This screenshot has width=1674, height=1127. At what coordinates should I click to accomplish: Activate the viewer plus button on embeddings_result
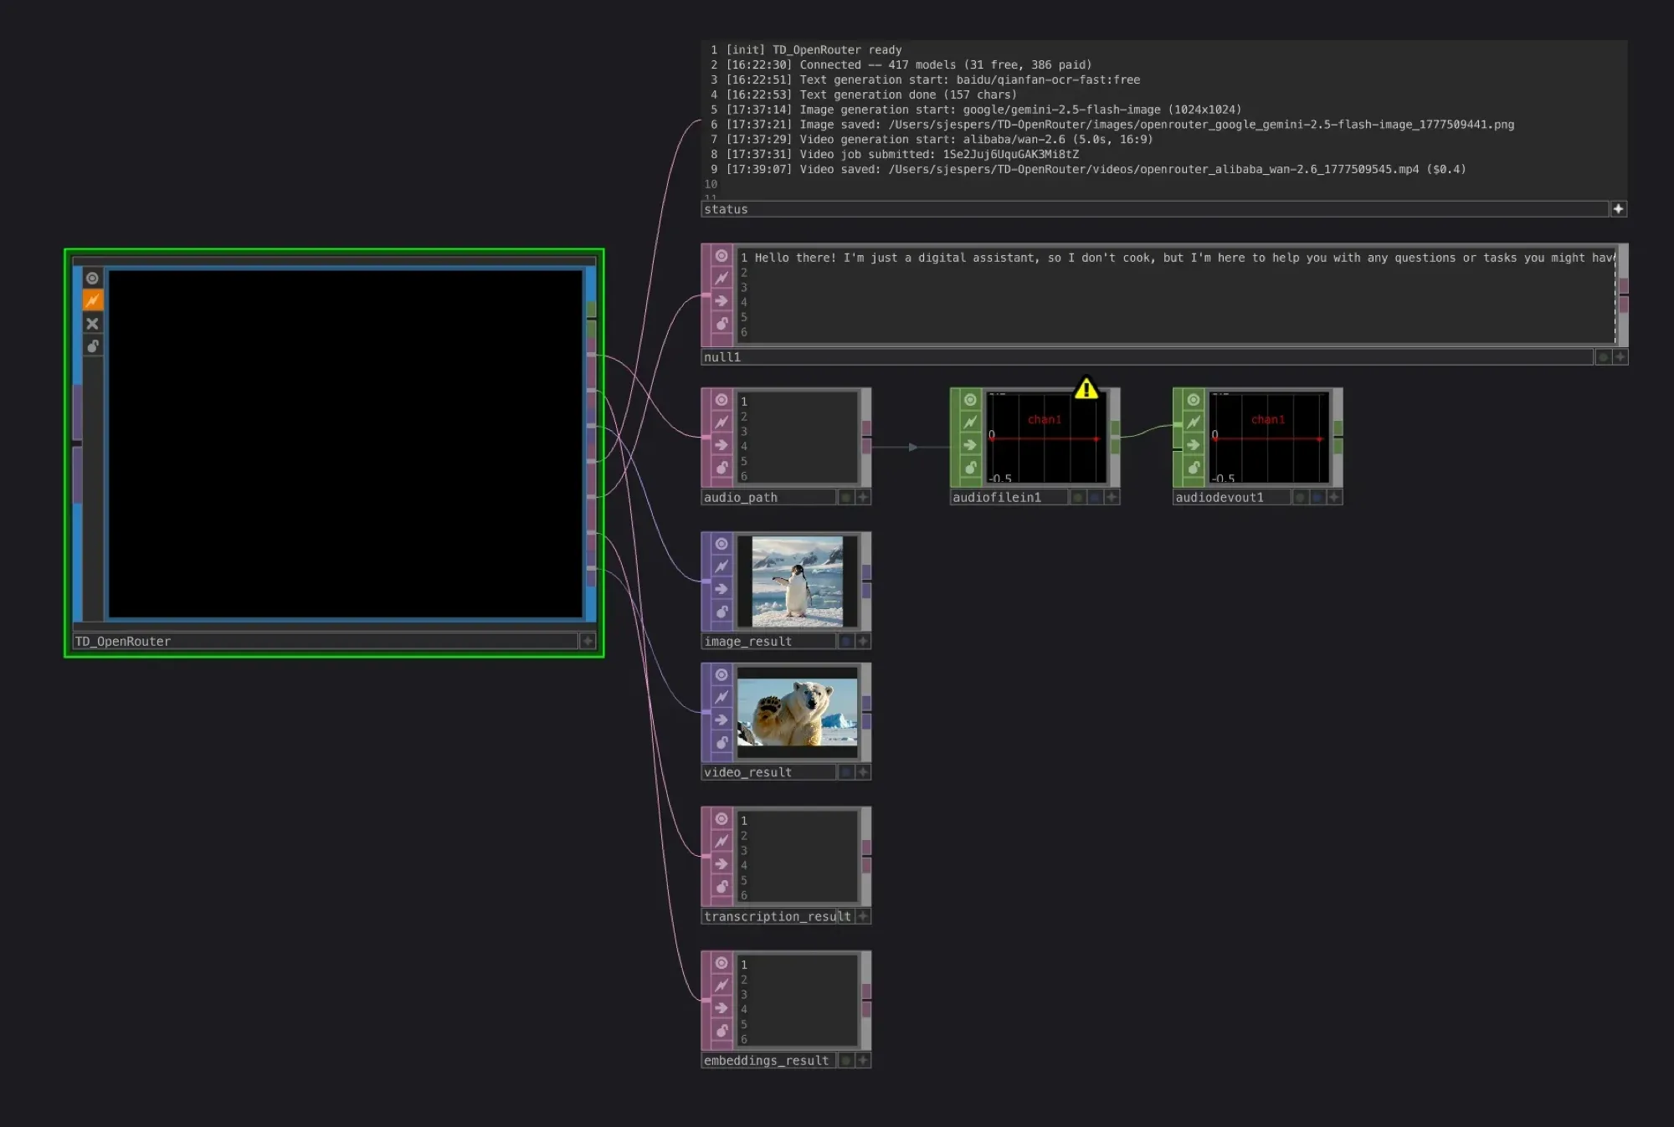point(863,1060)
